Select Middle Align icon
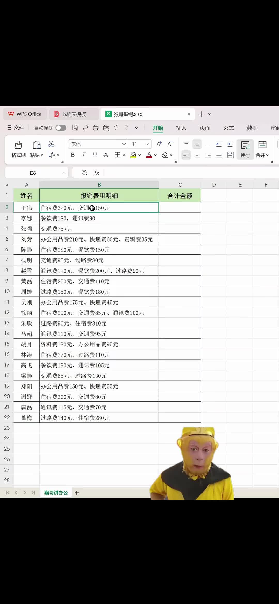This screenshot has height=604, width=279. (x=197, y=144)
